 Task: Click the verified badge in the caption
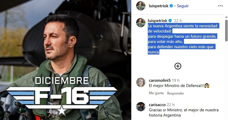click(x=170, y=21)
